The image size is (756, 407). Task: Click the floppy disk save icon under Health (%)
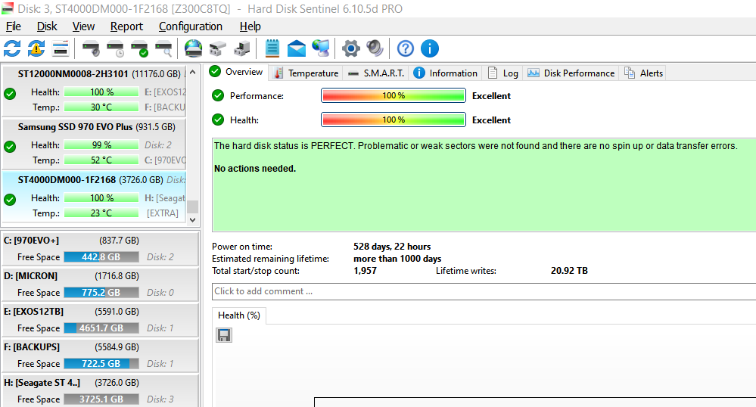(224, 335)
